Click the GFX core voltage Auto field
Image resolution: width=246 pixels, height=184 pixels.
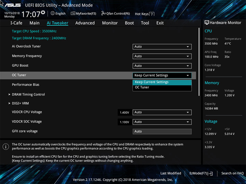click(x=162, y=132)
